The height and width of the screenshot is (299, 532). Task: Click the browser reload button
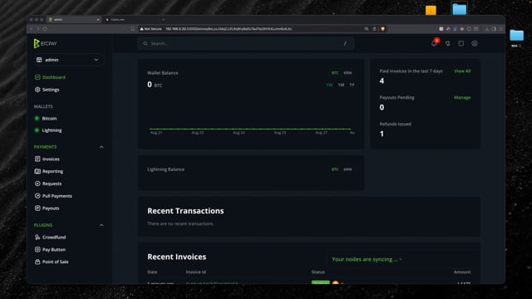[x=45, y=29]
